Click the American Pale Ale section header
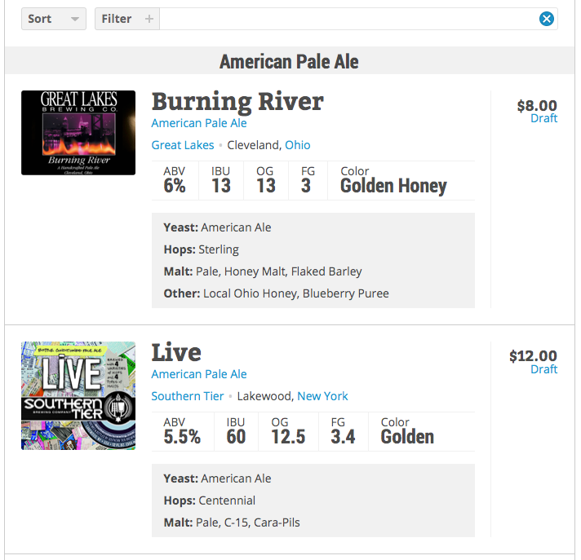The width and height of the screenshot is (581, 560). point(289,61)
